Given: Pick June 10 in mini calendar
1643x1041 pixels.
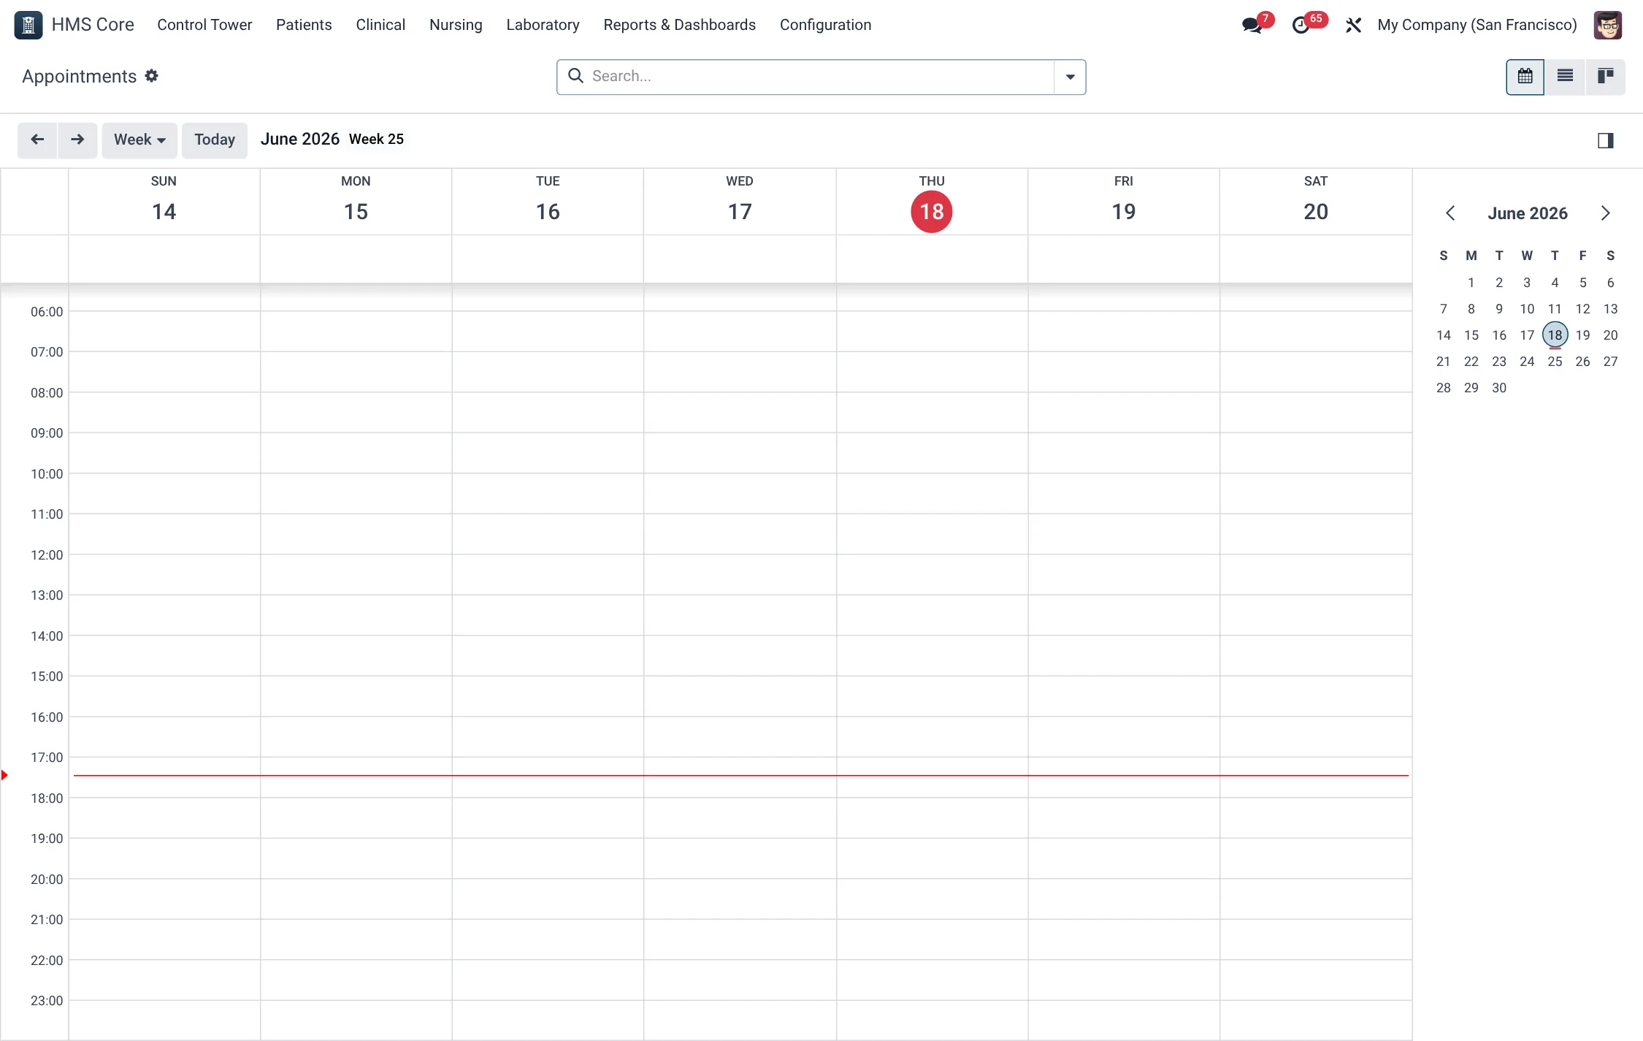Looking at the screenshot, I should click(x=1527, y=309).
